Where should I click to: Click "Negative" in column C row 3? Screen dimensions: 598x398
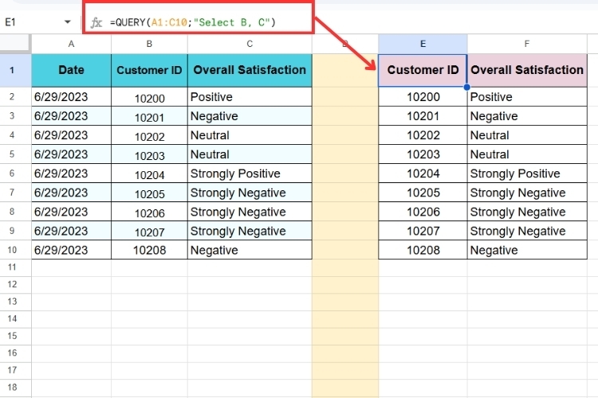(250, 116)
